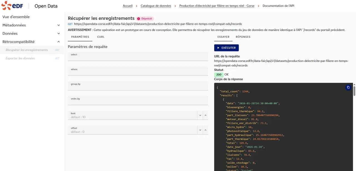This screenshot has height=171, width=356.
Task: Select Exporter les données sidebar item
Action: click(32, 58)
